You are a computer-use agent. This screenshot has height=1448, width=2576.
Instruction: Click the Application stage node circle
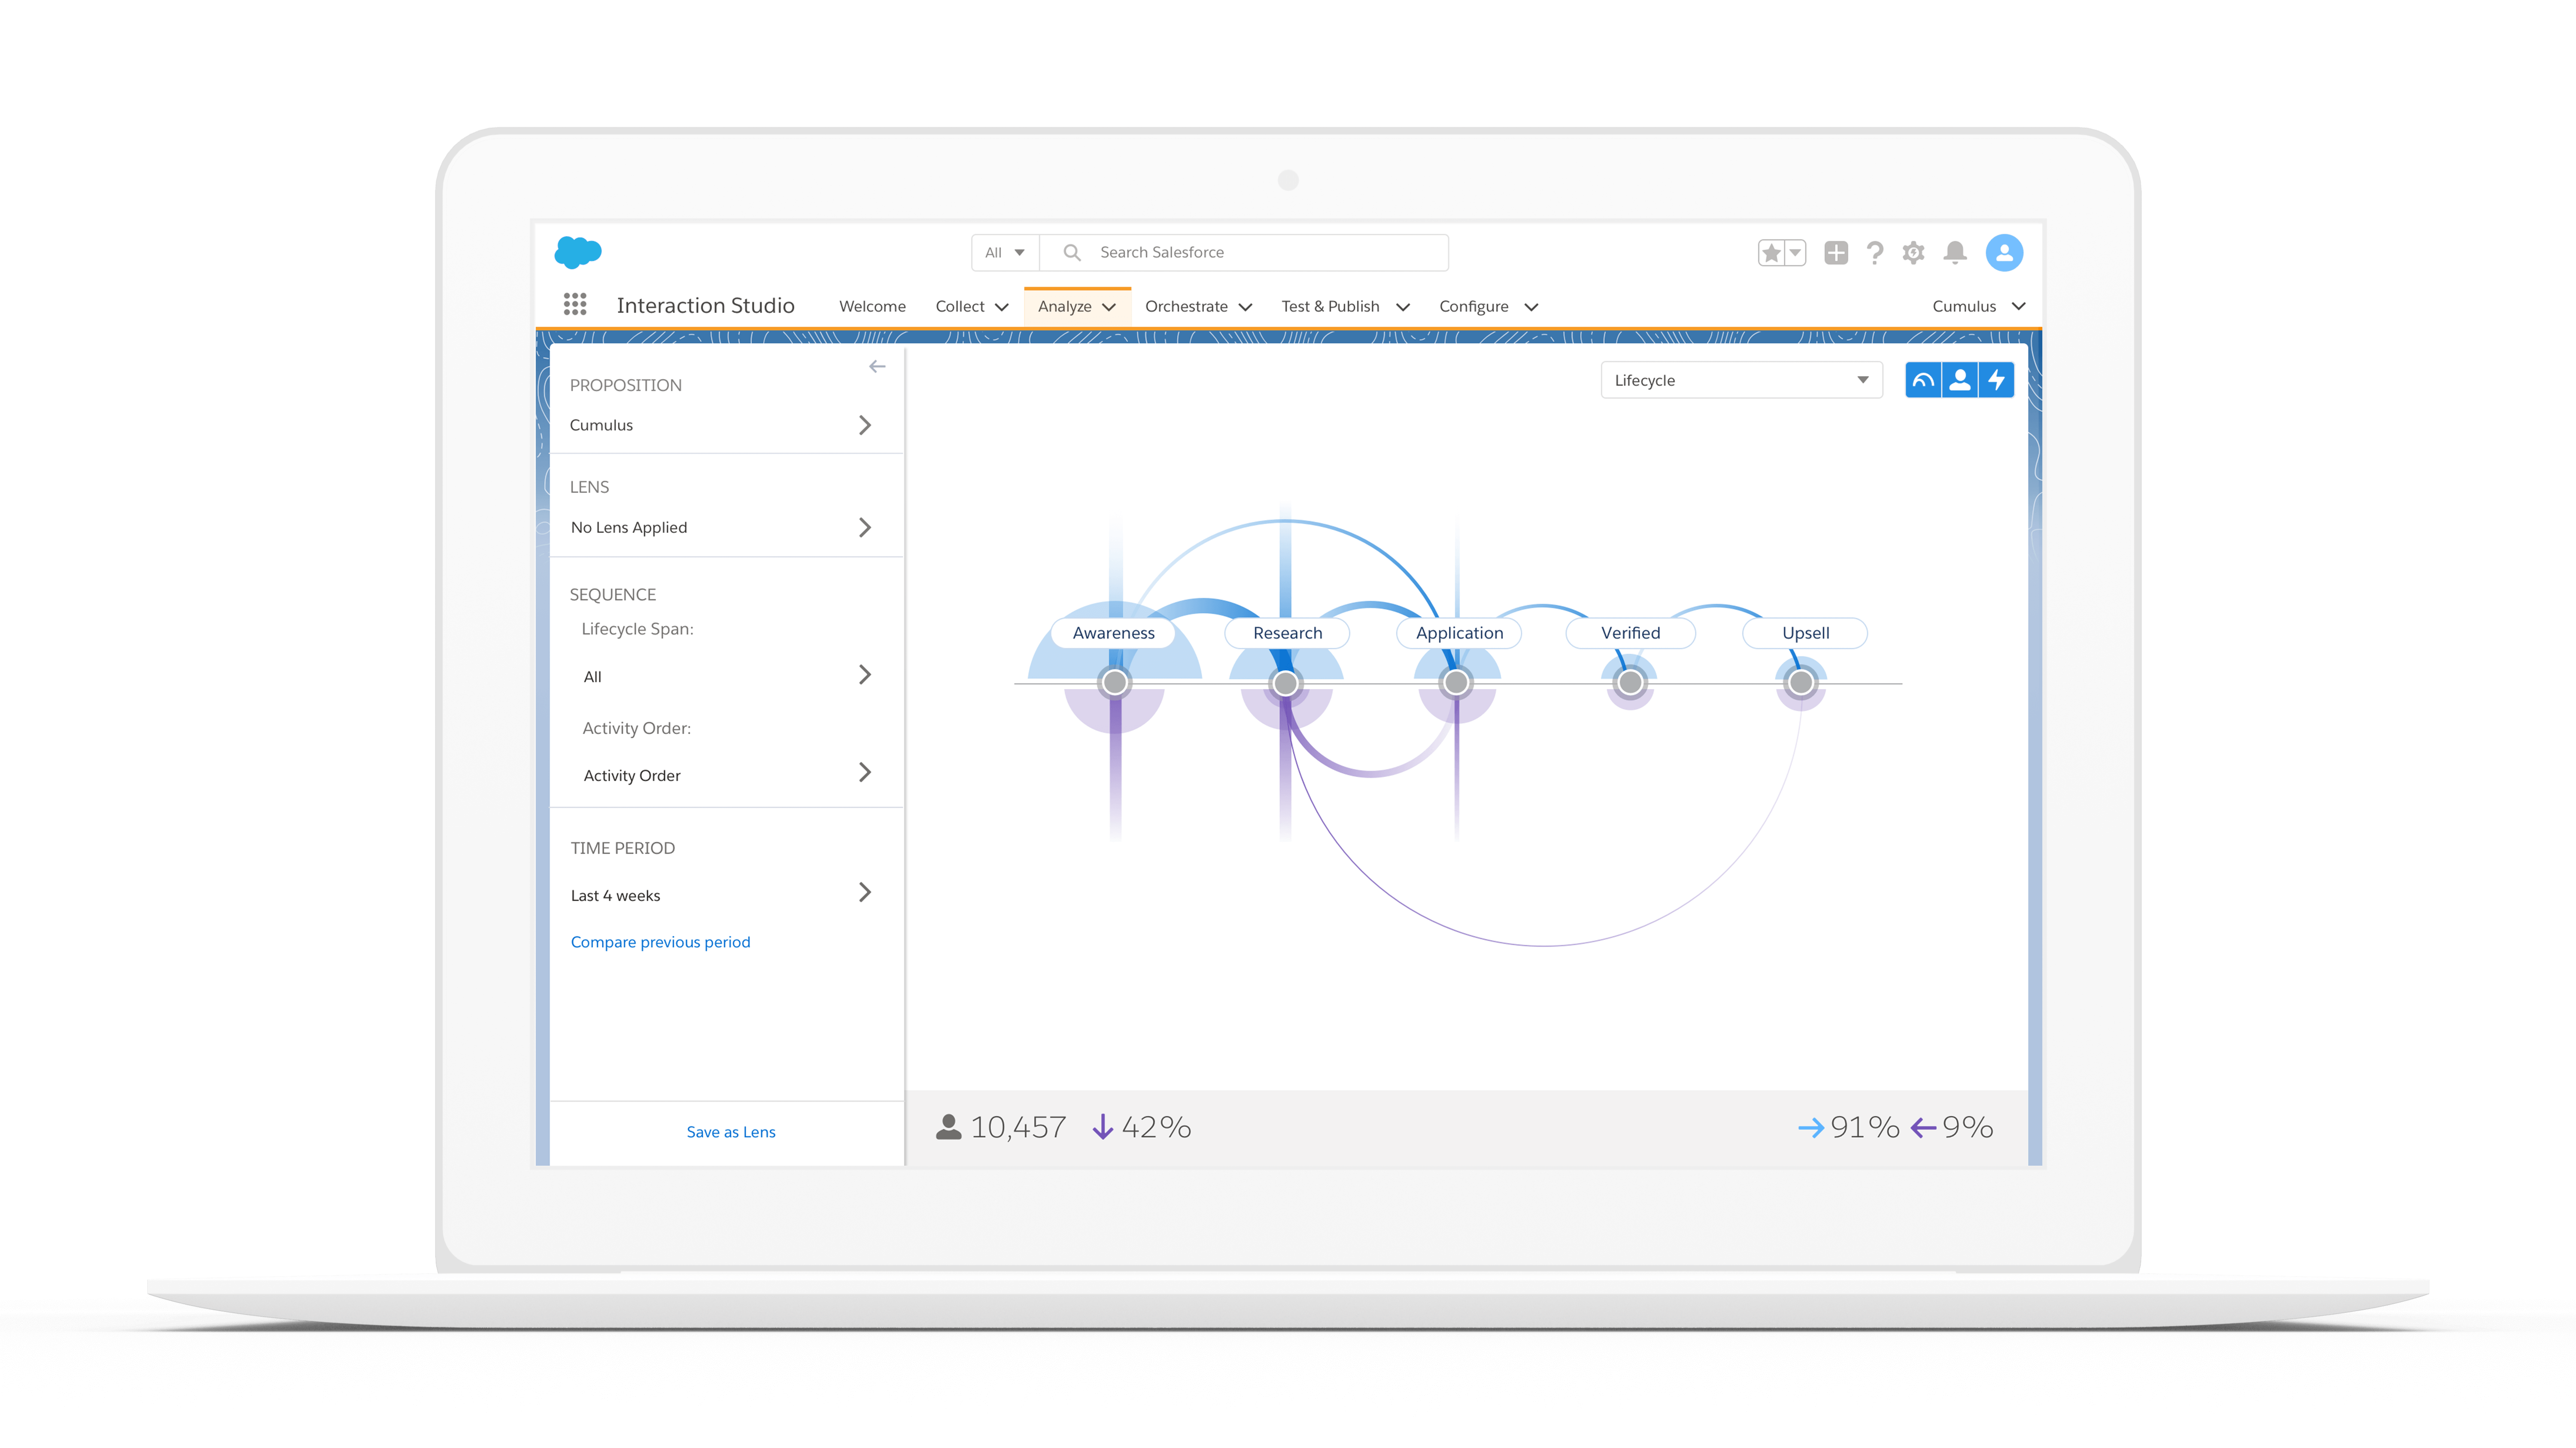[x=1456, y=683]
